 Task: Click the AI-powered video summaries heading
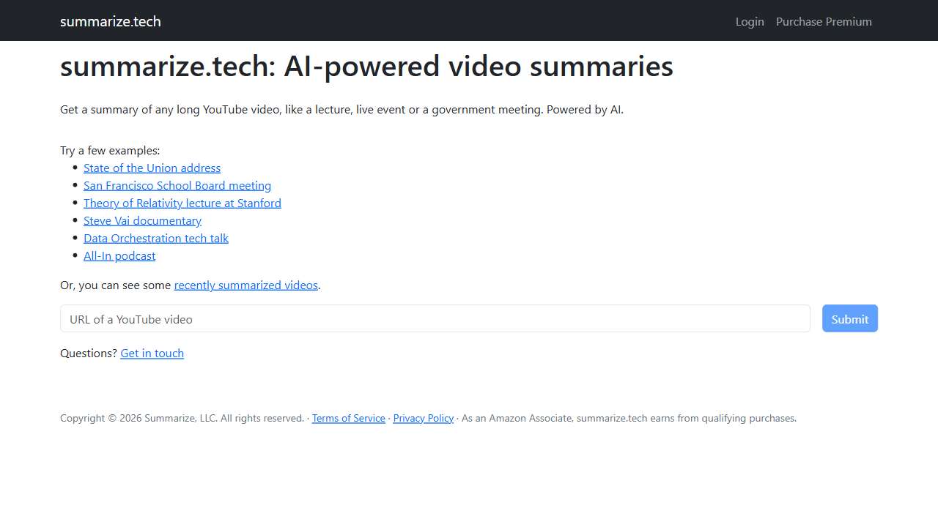tap(366, 66)
